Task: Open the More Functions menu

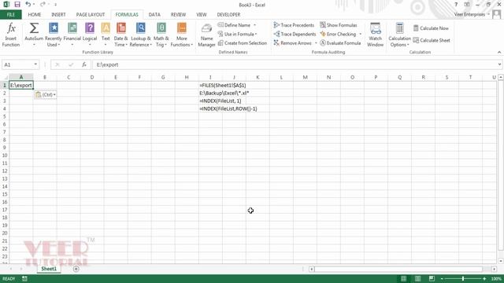Action: tap(182, 35)
